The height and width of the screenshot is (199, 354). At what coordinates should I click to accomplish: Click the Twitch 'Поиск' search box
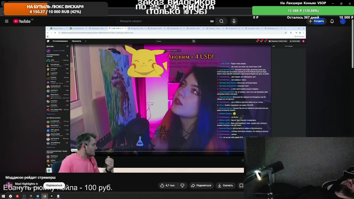click(x=174, y=41)
